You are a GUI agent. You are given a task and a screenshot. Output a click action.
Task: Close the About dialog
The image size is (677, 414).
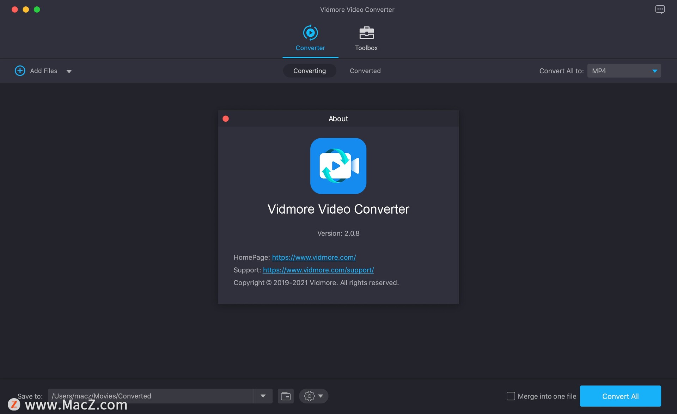click(x=226, y=118)
